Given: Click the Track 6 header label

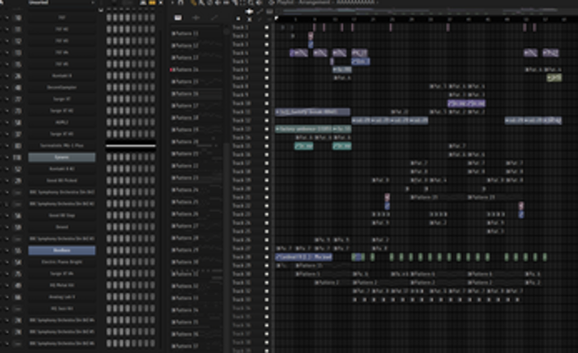Looking at the screenshot, I should 241,70.
